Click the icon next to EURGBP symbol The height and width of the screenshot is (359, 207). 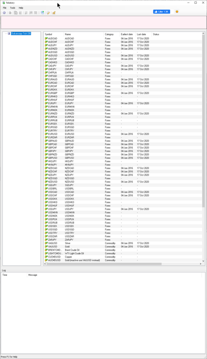[x=46, y=93]
